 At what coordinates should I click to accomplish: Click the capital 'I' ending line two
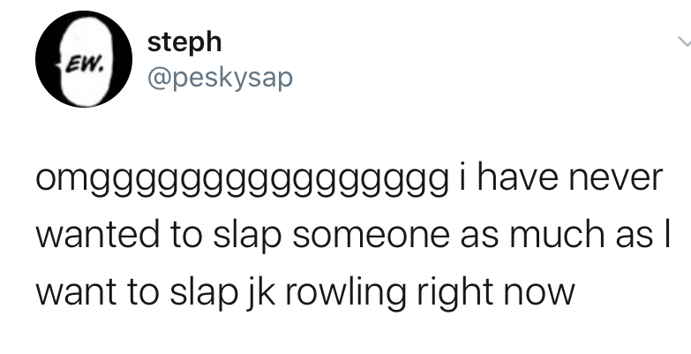[667, 234]
